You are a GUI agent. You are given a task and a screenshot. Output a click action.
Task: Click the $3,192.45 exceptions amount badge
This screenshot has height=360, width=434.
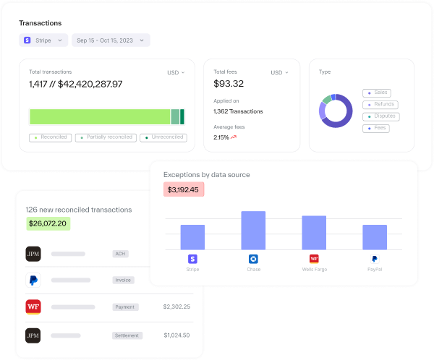[x=184, y=189]
